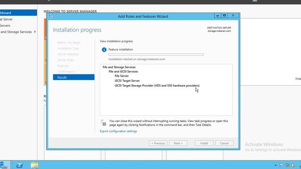Click destination server storage.mataram.com text
Image resolution: width=301 pixels, height=169 pixels.
point(219,31)
